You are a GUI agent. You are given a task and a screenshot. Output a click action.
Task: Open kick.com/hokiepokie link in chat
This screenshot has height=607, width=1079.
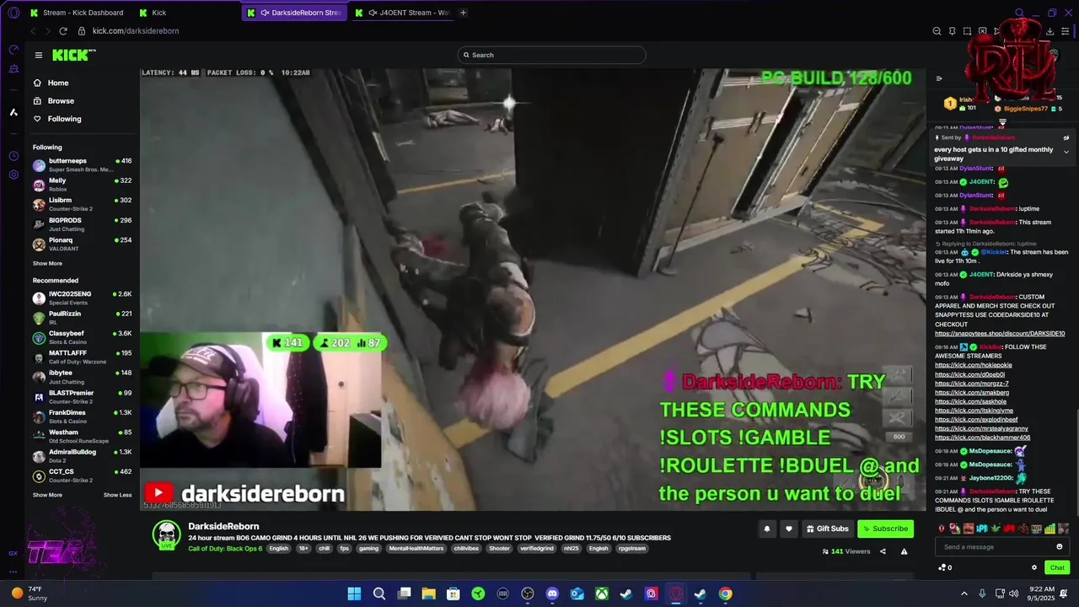[x=973, y=365]
